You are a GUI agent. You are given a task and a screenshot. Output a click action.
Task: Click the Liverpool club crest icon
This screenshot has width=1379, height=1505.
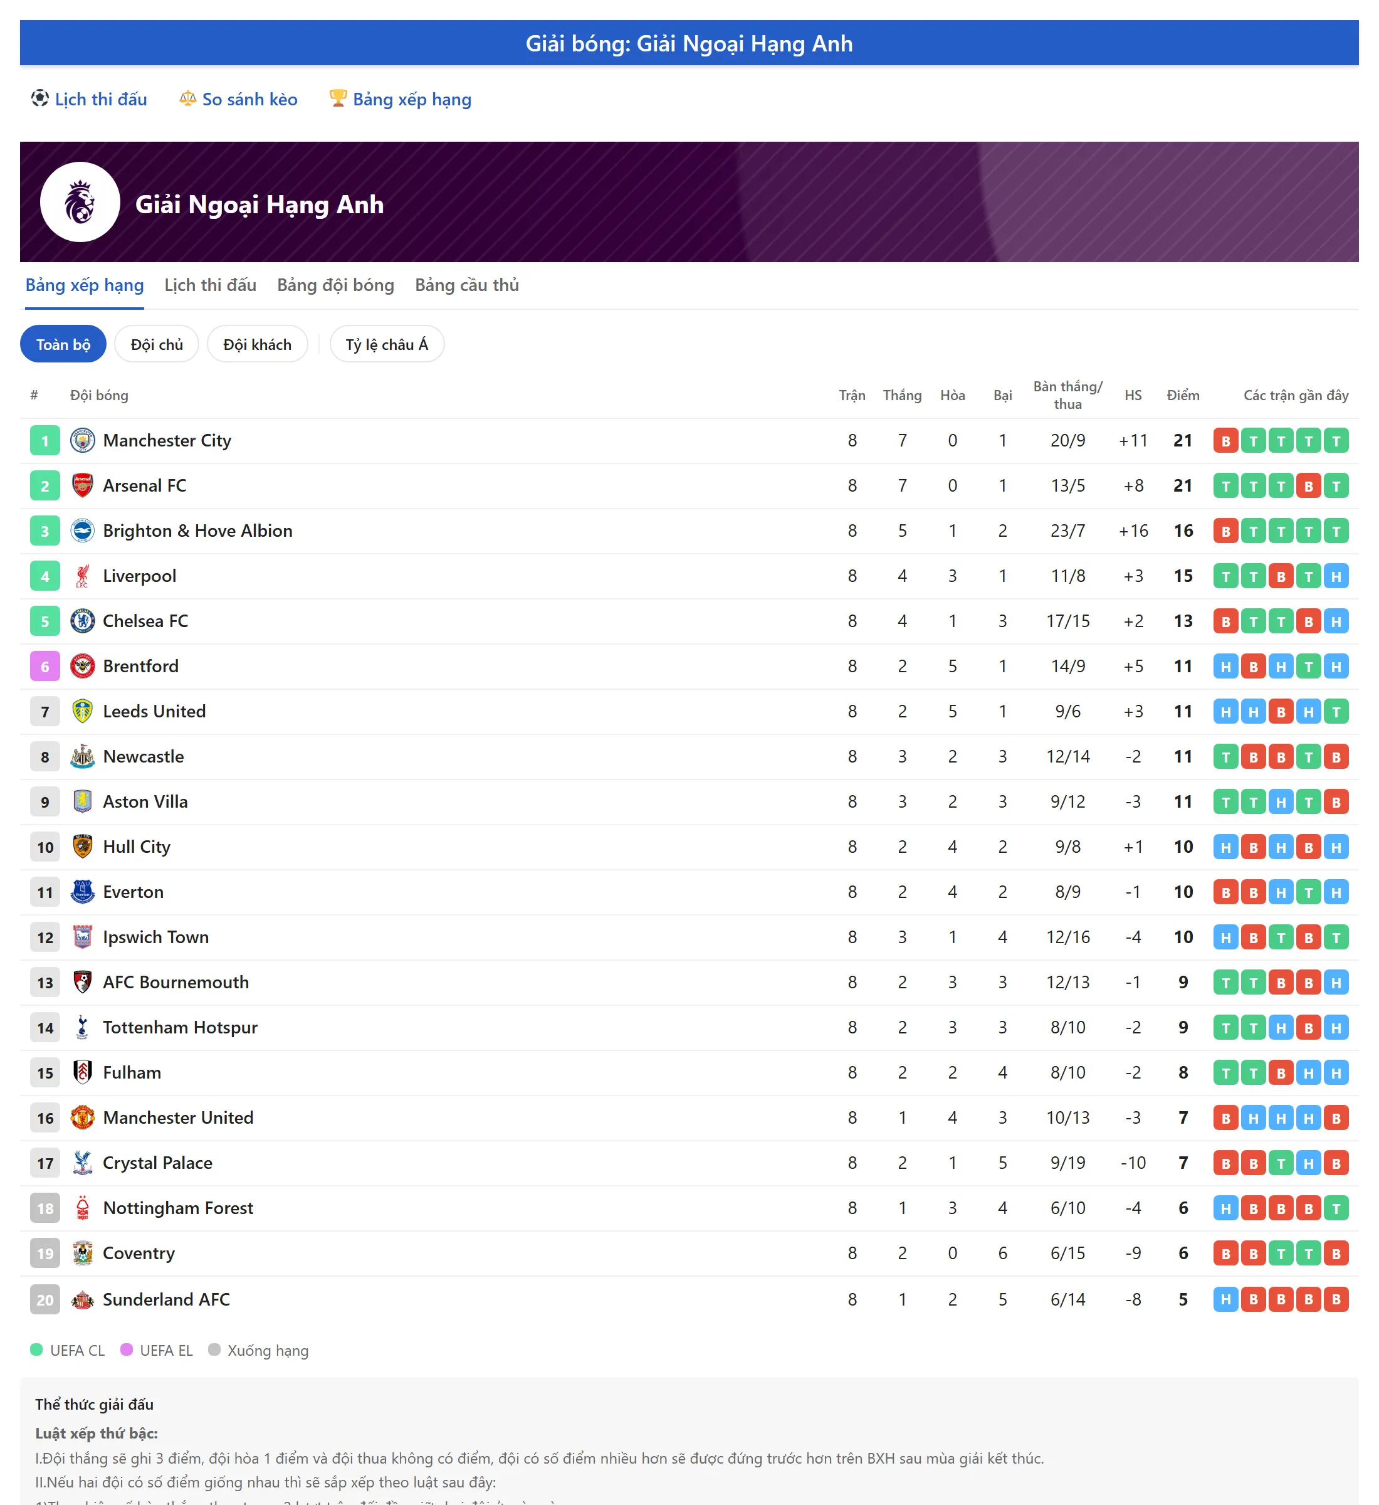coord(82,576)
